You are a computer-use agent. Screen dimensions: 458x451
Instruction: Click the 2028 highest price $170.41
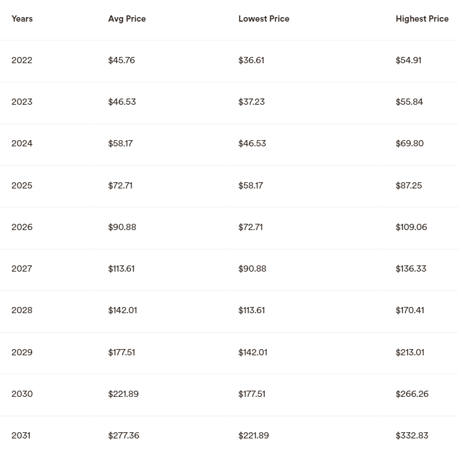click(410, 310)
